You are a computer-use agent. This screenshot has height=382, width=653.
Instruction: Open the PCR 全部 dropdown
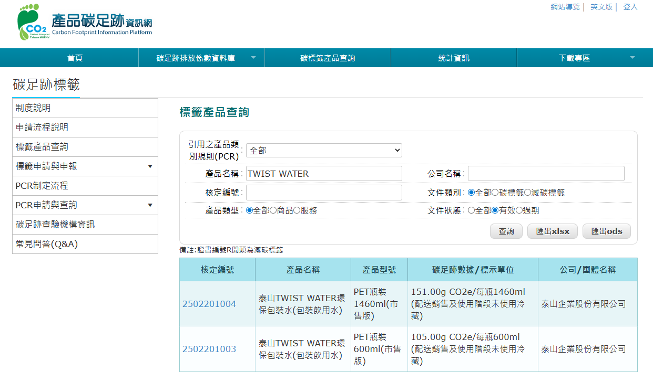[324, 151]
